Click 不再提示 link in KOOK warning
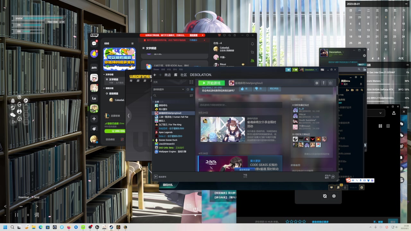Viewport: 411px width, 231px height. [193, 40]
